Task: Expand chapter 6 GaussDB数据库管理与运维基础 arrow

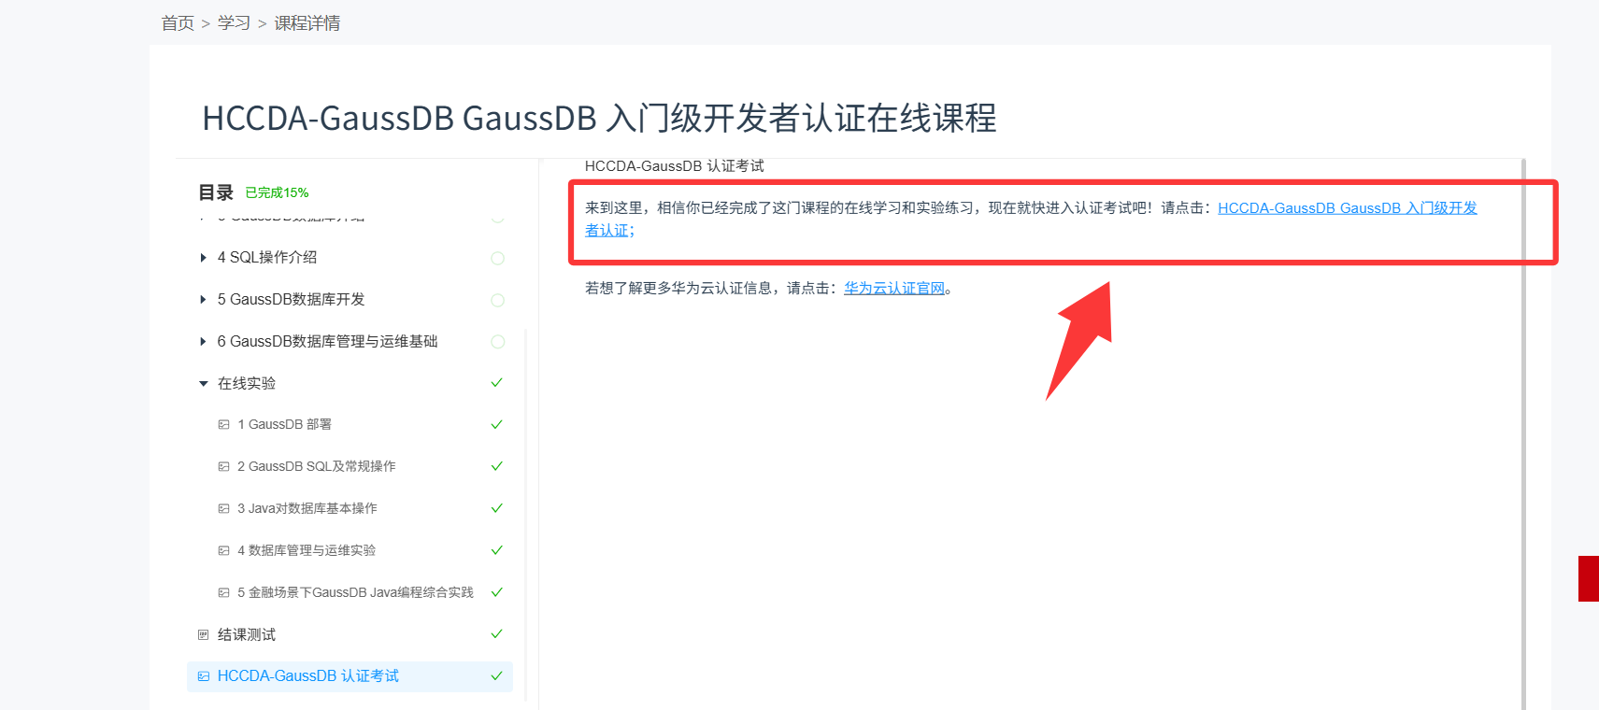Action: pyautogui.click(x=203, y=342)
